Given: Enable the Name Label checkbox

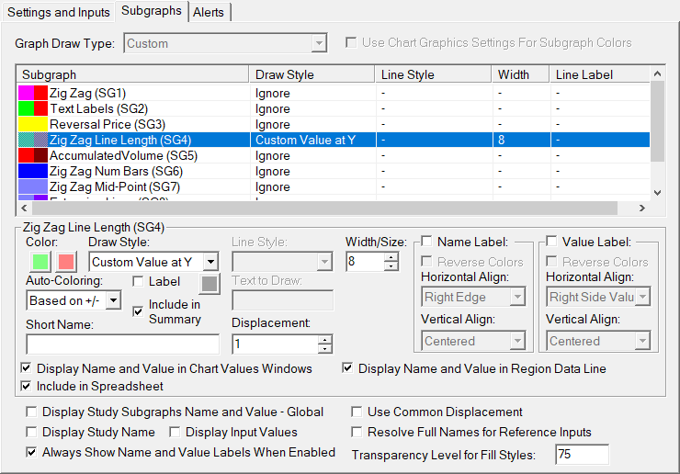Looking at the screenshot, I should [425, 242].
